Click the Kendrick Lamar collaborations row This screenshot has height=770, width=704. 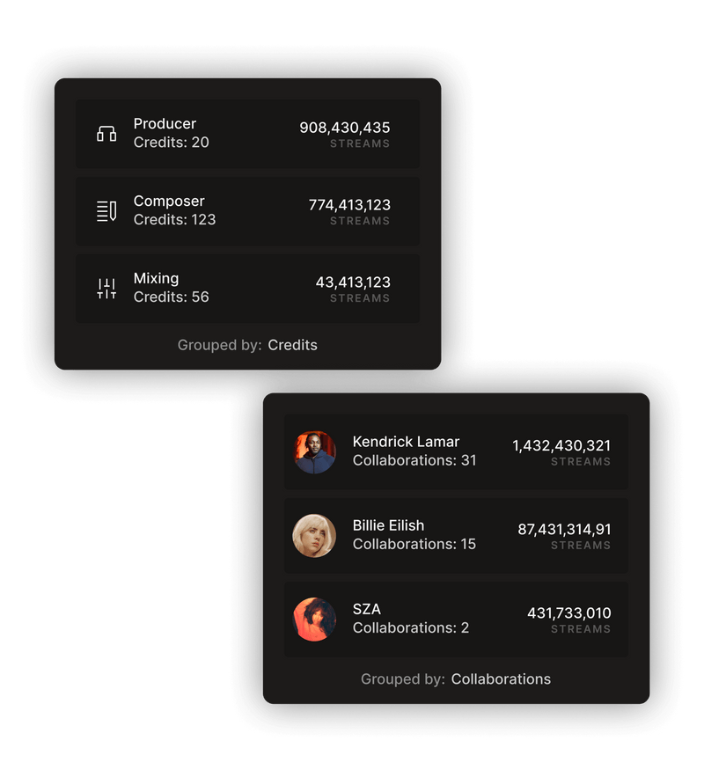point(458,451)
